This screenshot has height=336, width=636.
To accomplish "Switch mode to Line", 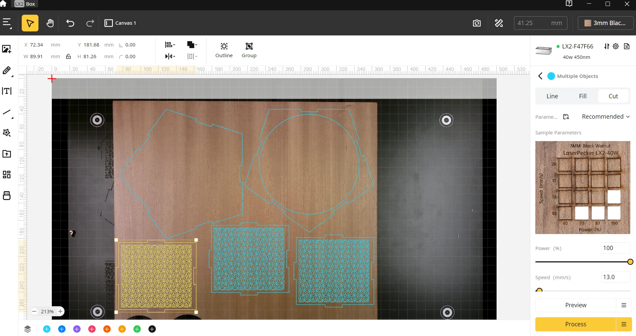I will coord(552,96).
